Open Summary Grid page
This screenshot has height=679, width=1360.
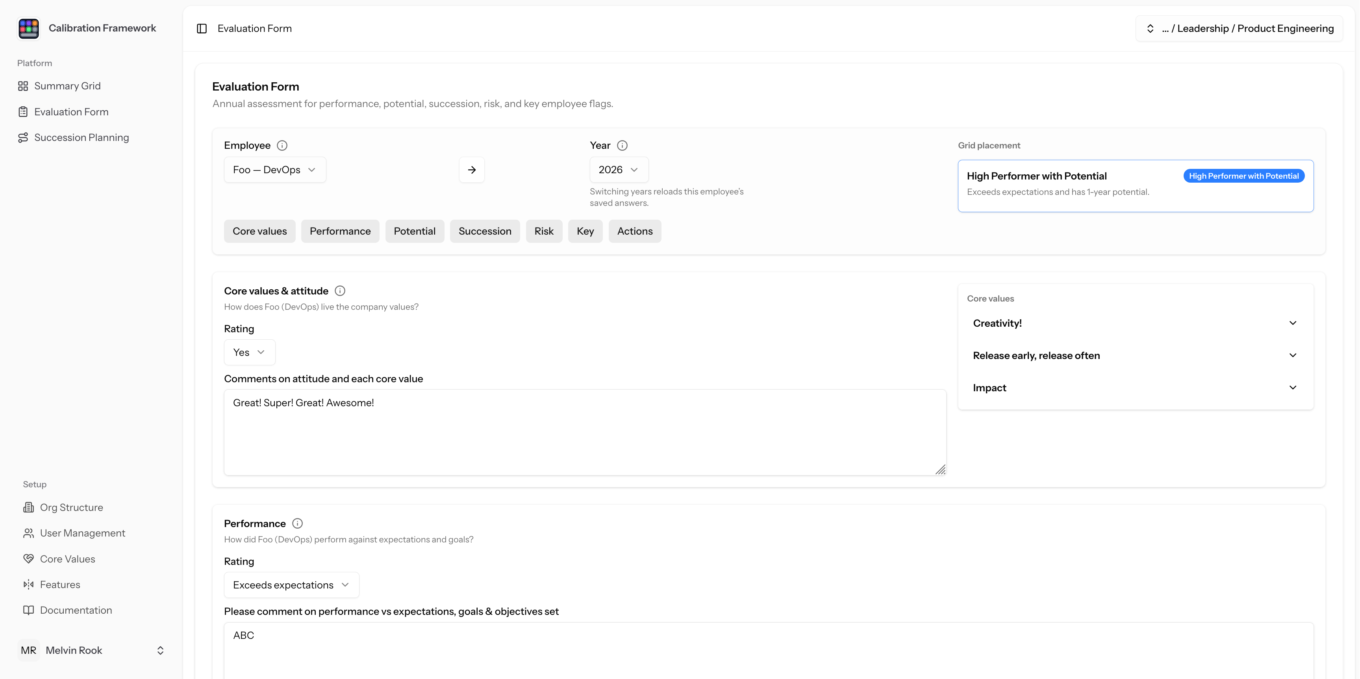(x=91, y=86)
